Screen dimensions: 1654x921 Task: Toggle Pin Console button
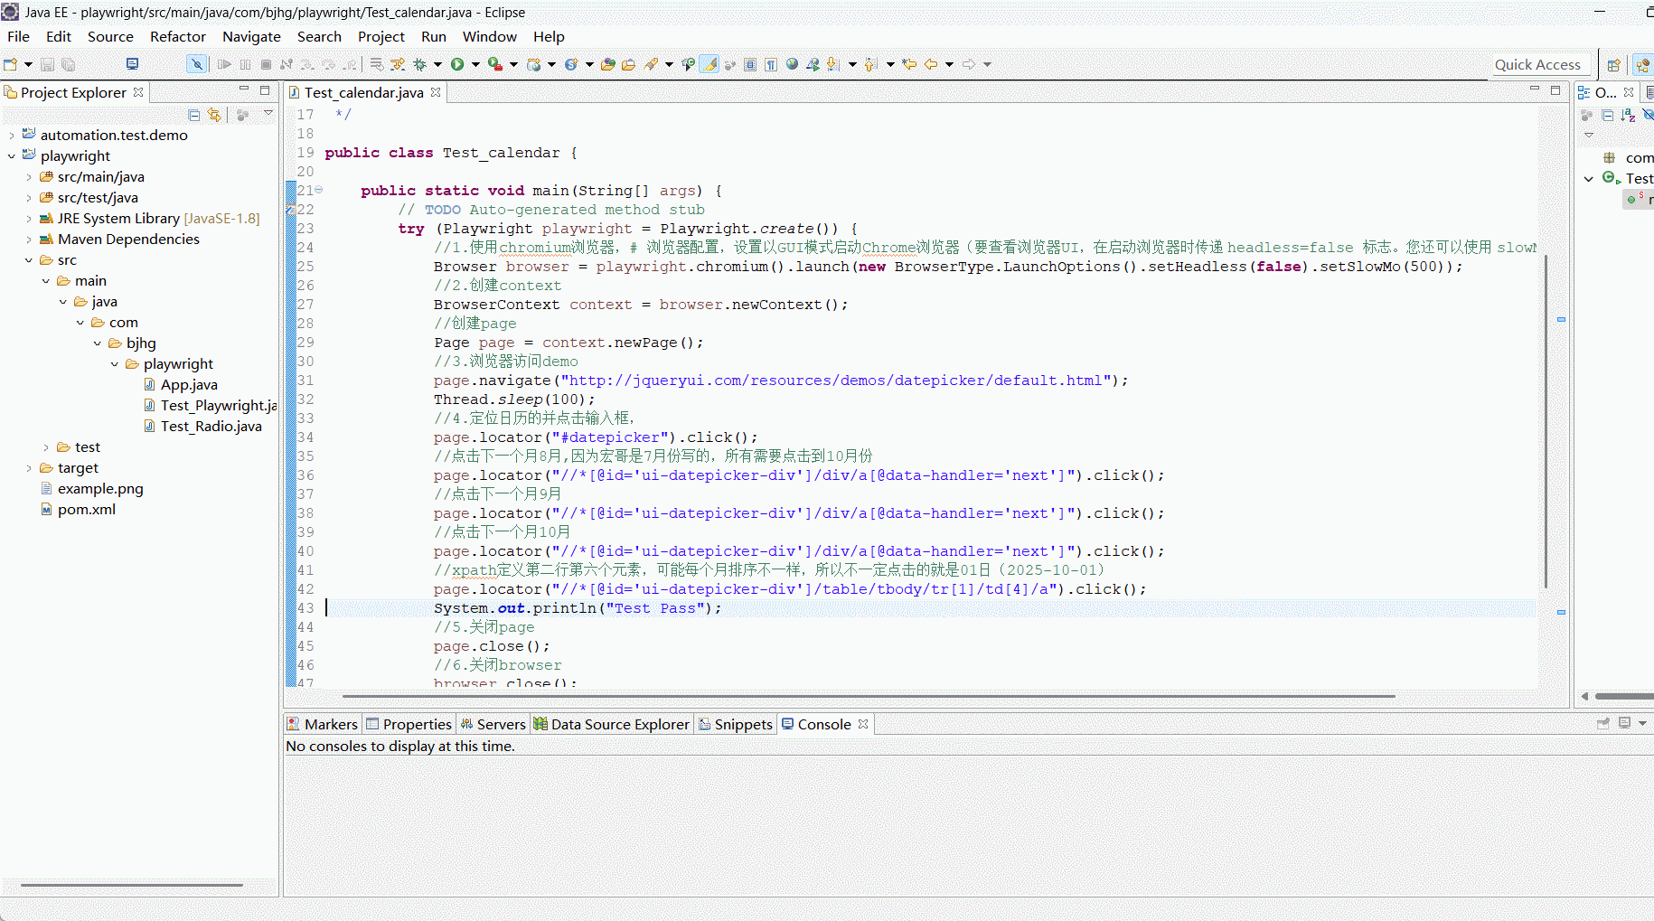1603,723
